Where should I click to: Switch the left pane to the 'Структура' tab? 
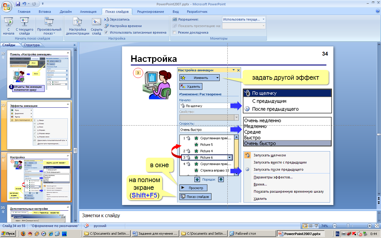coord(32,45)
